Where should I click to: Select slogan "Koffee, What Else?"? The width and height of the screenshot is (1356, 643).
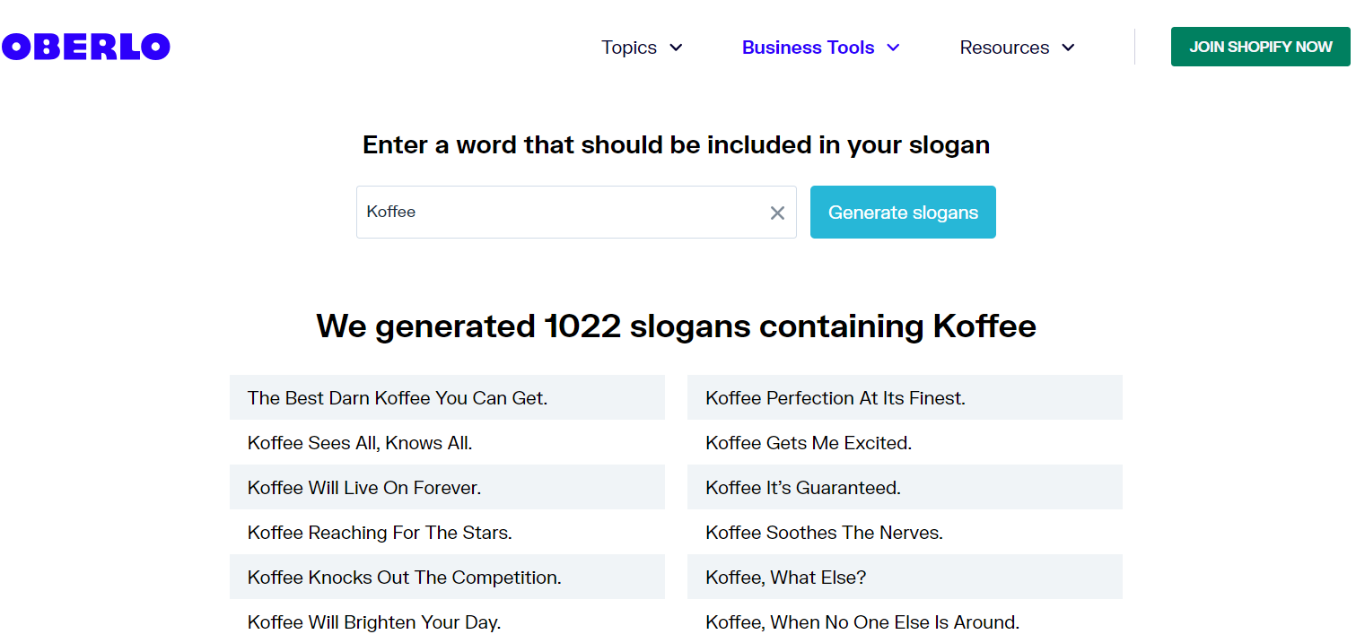pyautogui.click(x=786, y=578)
